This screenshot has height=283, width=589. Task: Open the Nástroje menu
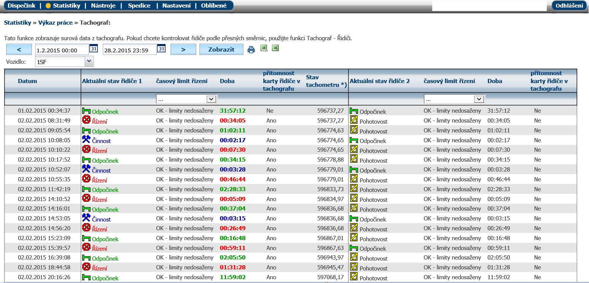point(103,5)
